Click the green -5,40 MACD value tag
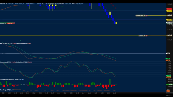The height and width of the screenshot is (97, 173). [x=168, y=59]
